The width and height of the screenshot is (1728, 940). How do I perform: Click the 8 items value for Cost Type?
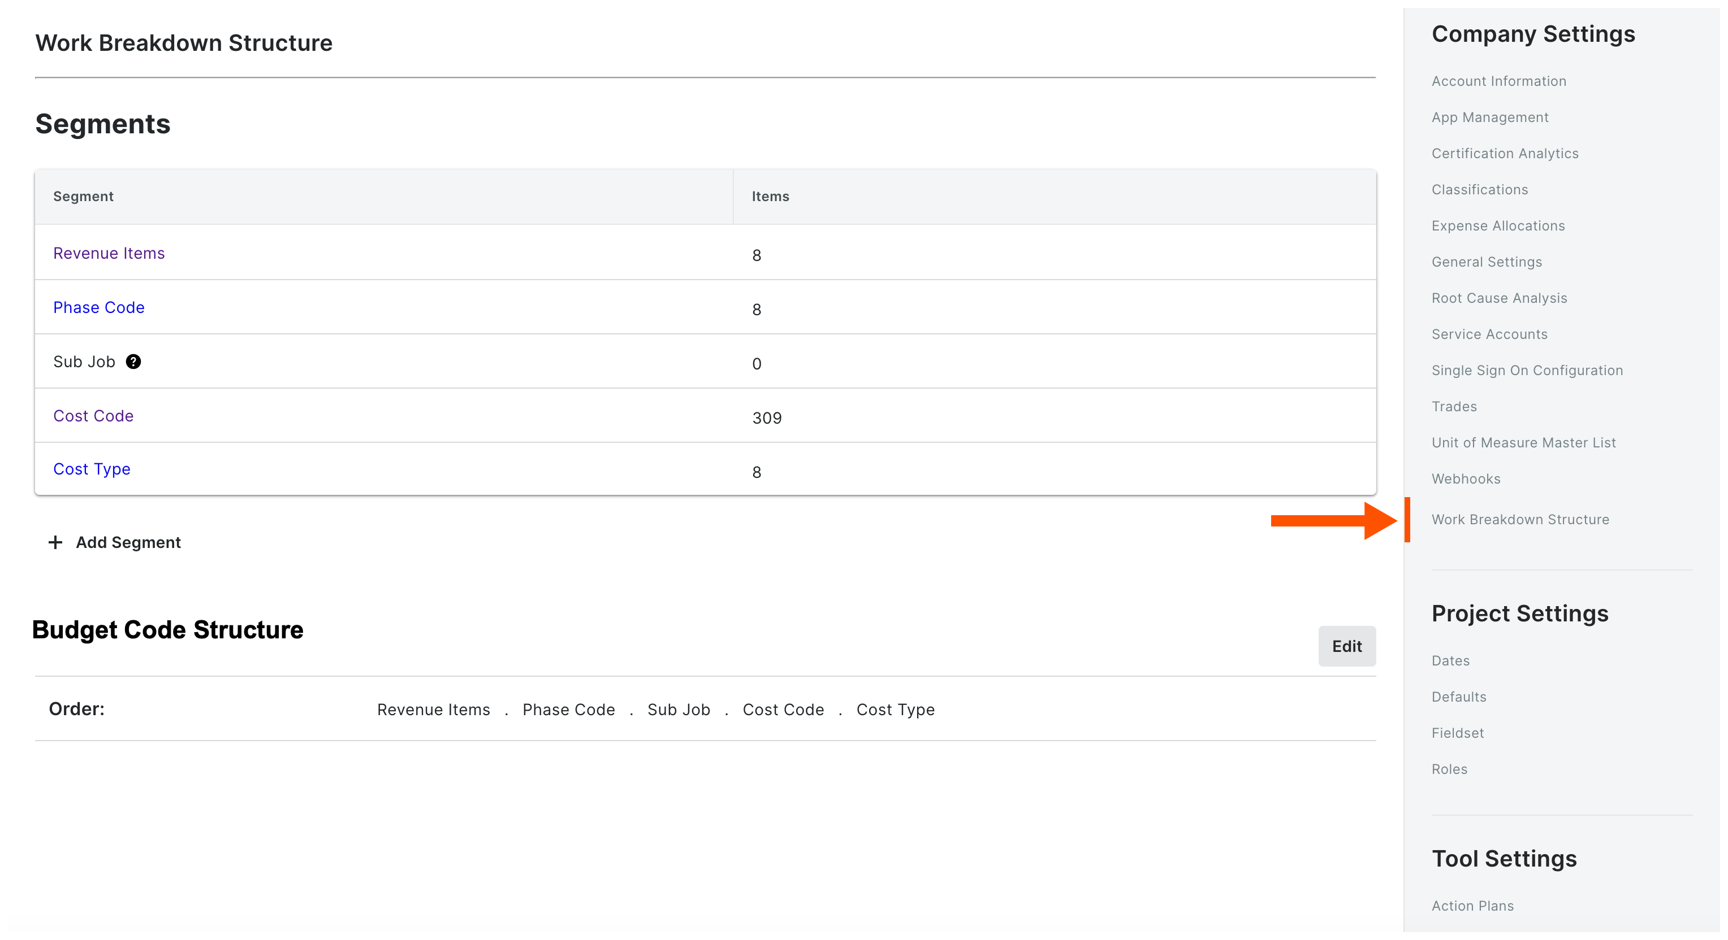tap(757, 472)
